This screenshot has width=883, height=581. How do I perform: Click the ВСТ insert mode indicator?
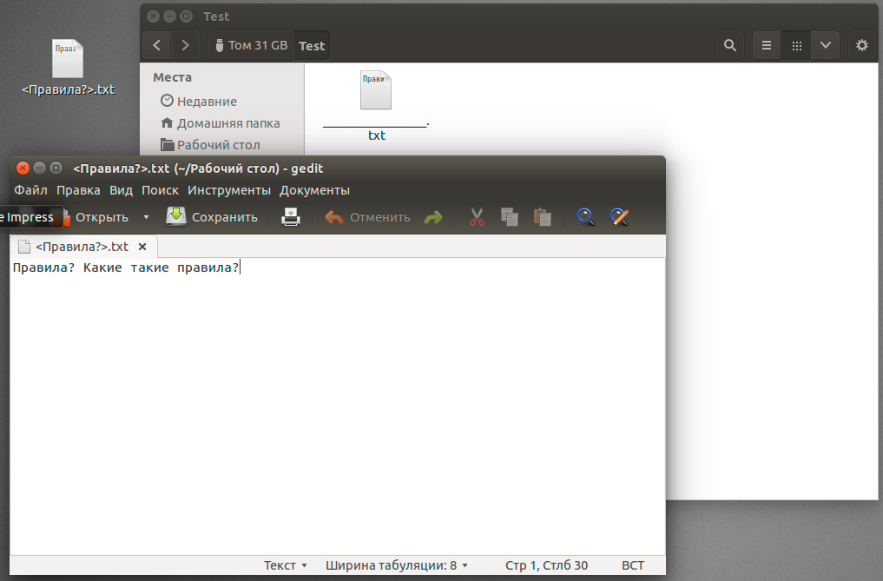tap(633, 565)
